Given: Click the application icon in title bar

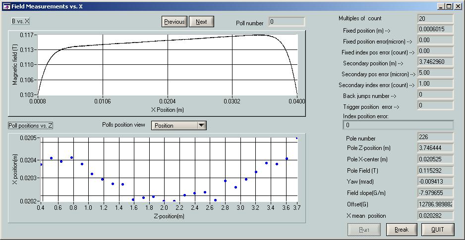Looking at the screenshot, I should pos(6,6).
